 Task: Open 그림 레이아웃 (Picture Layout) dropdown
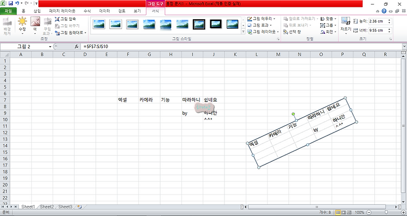pos(263,32)
